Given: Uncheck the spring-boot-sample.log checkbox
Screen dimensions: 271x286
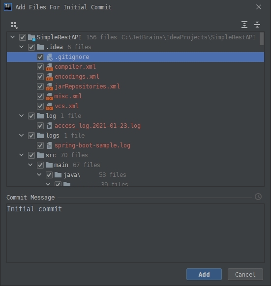Looking at the screenshot, I should 40,145.
